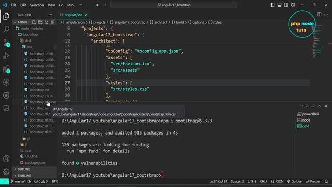Collapse the bootstrap folder
332x187 pixels.
31,34
